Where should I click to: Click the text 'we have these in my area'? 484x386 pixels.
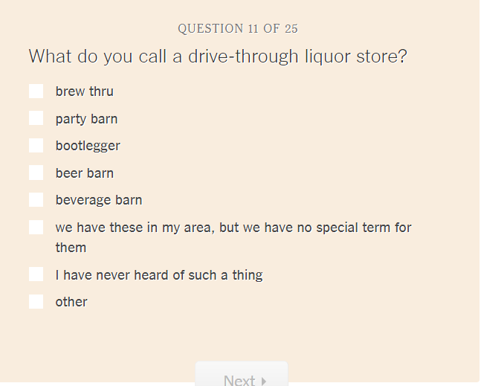[135, 228]
